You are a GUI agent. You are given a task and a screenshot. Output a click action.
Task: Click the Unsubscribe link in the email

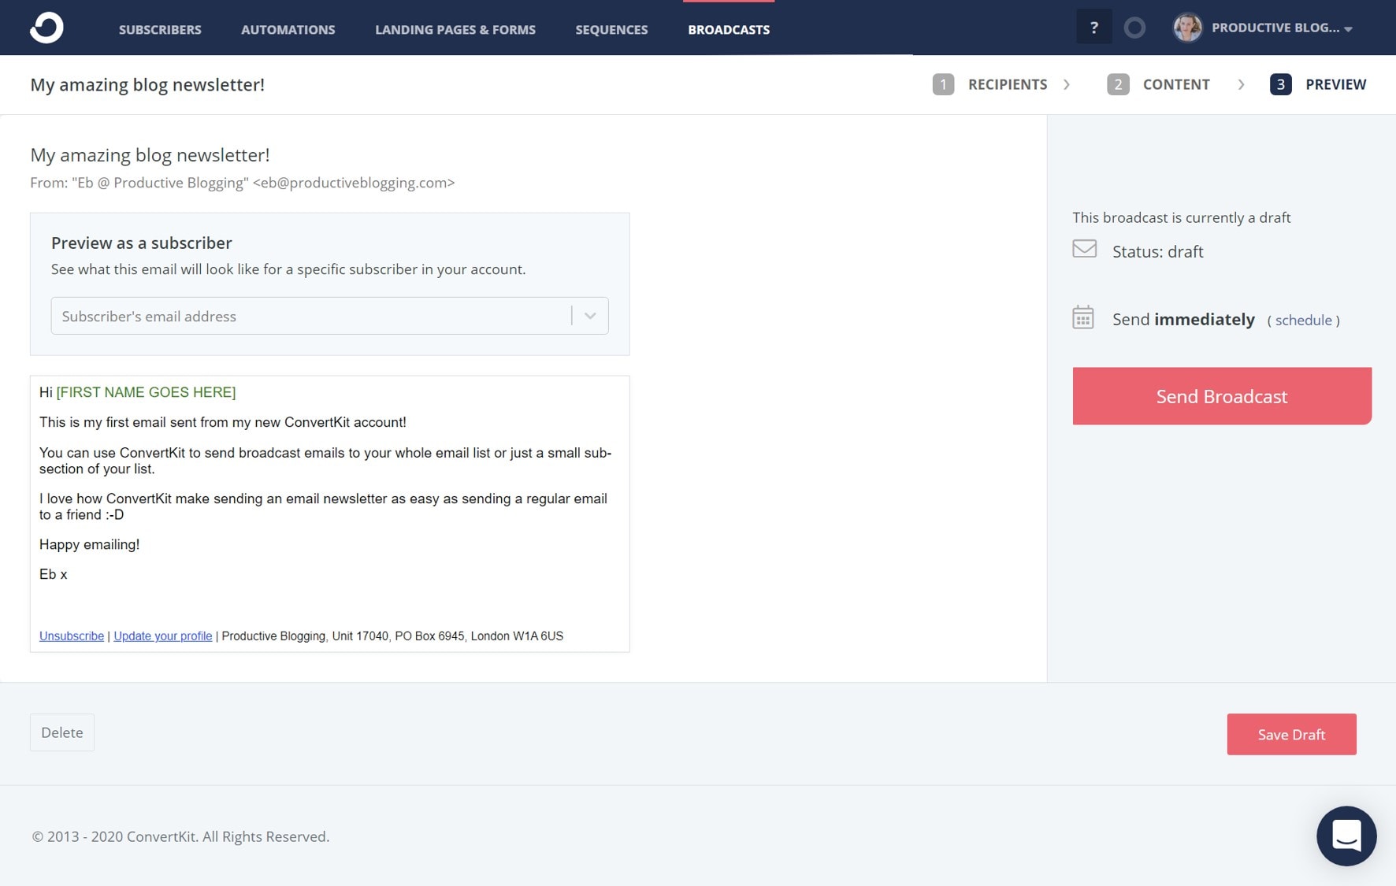tap(72, 636)
